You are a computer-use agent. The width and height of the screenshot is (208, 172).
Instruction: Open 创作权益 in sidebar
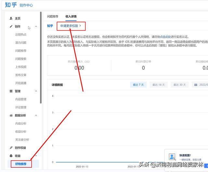coord(20,148)
